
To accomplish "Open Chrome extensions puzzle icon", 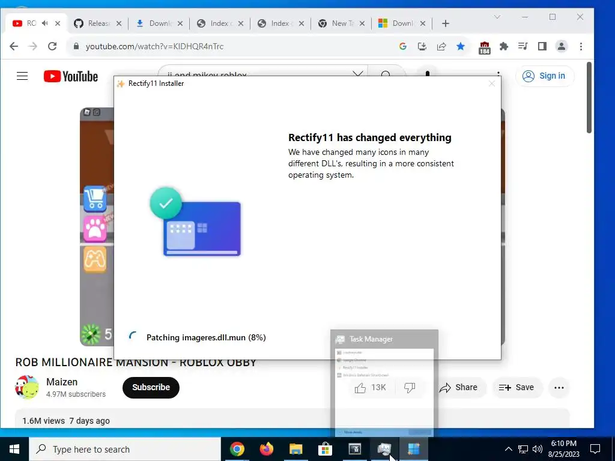I will pos(504,46).
